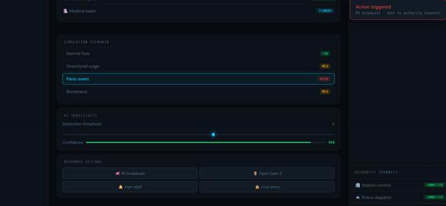446x206 pixels.
Task: Click the MED badge on Directional surge
Action: [325, 66]
